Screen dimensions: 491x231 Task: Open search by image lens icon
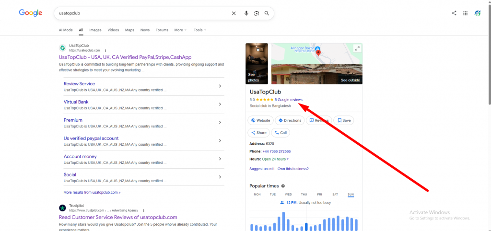pos(257,13)
